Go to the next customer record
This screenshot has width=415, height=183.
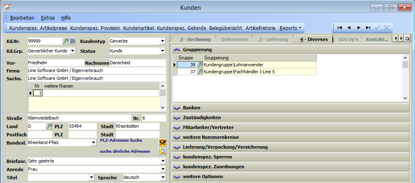359,28
